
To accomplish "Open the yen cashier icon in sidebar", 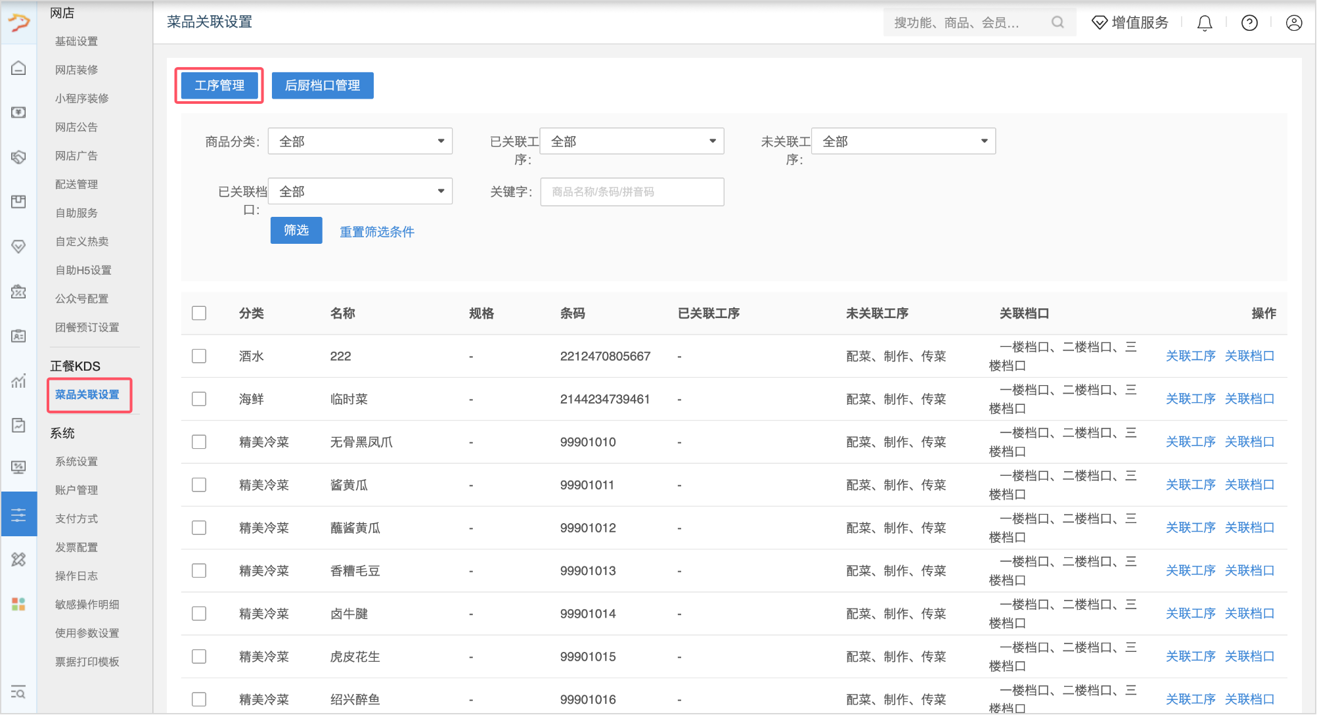I will (18, 112).
